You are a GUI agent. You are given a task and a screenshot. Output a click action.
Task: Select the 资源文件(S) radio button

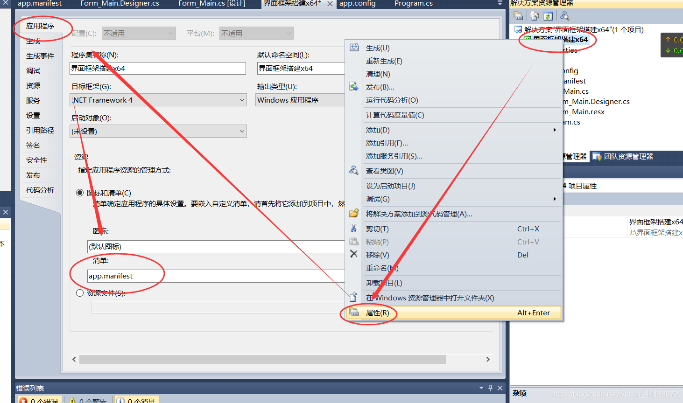pyautogui.click(x=80, y=293)
